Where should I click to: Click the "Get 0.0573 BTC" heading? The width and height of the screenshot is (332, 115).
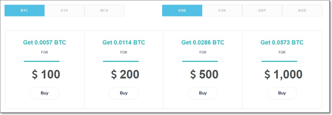[x=282, y=42]
